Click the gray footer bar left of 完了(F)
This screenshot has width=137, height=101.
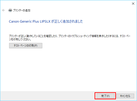(x=47, y=96)
